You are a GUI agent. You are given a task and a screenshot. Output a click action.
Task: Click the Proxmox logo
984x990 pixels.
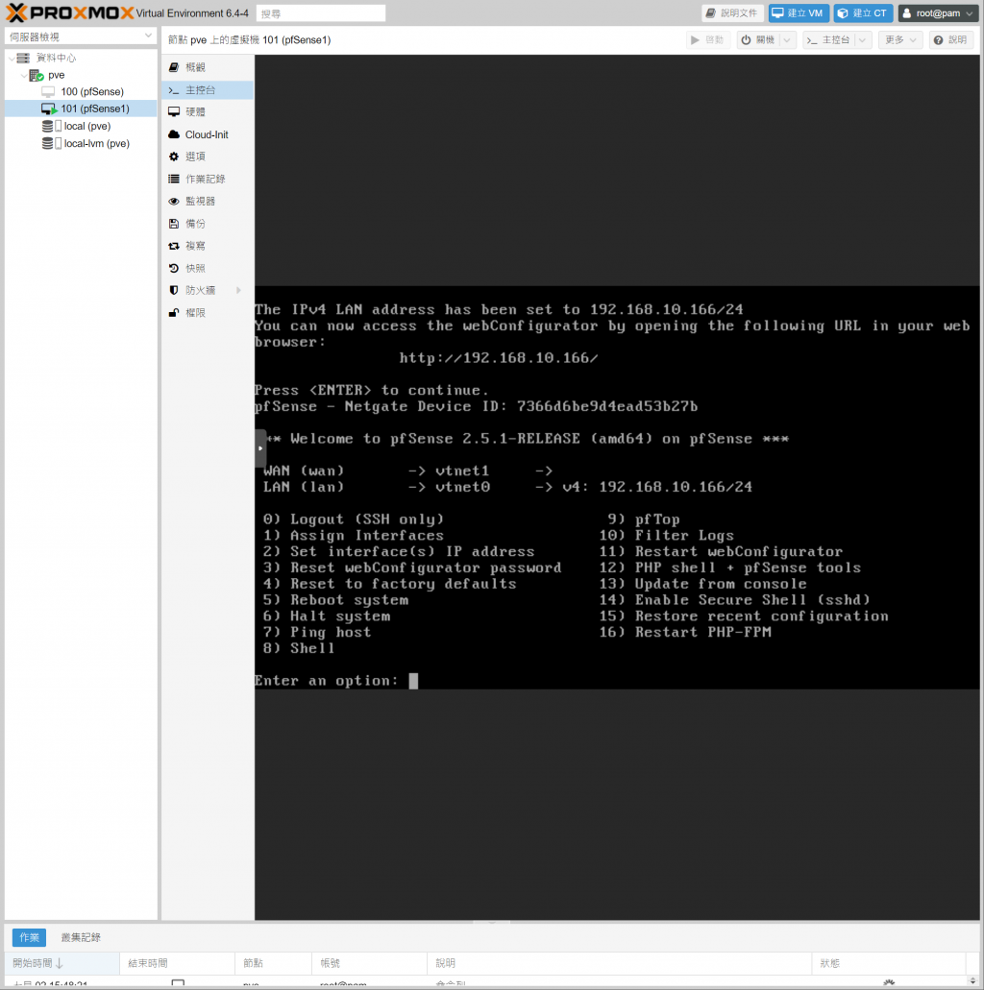point(69,12)
